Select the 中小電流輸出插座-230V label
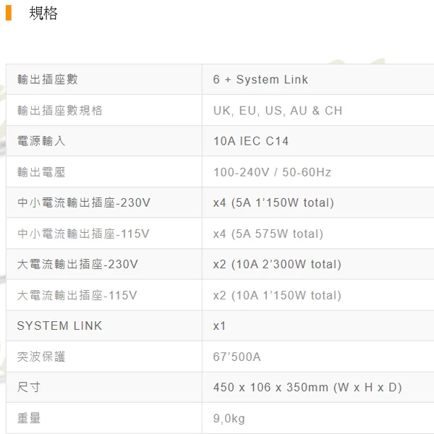The width and height of the screenshot is (434, 434). tap(84, 203)
